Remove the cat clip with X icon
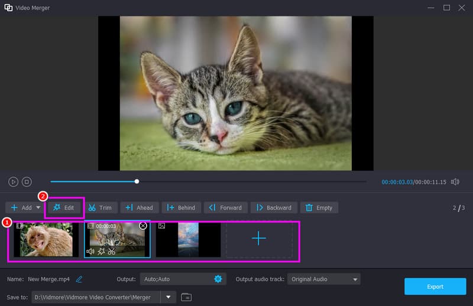 pyautogui.click(x=143, y=226)
